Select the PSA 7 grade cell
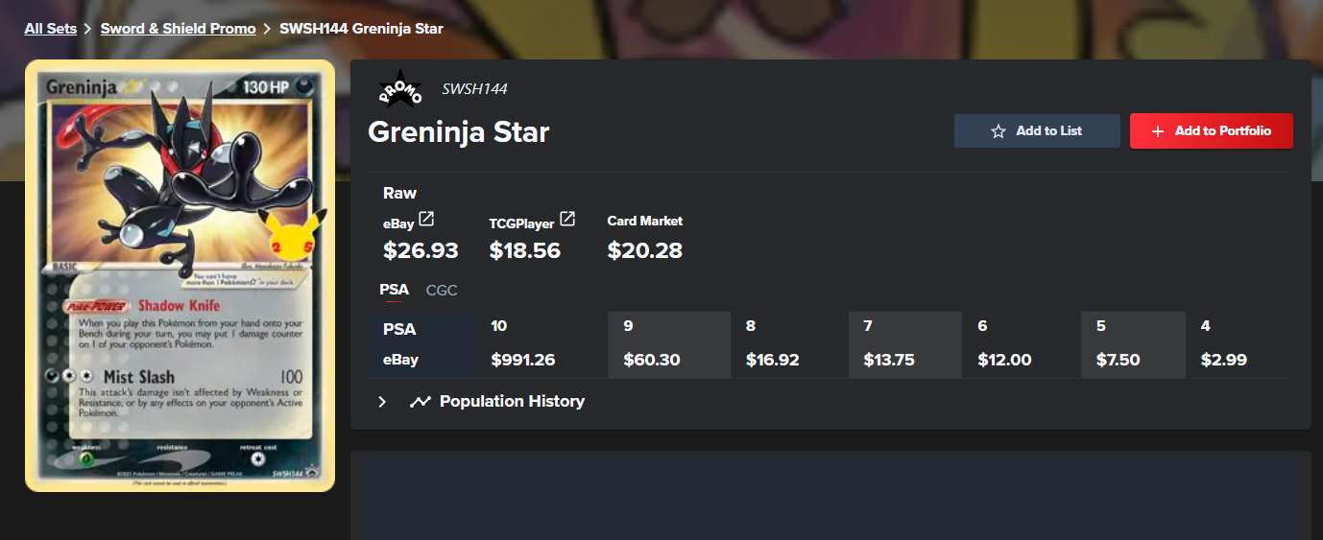This screenshot has height=540, width=1323. pyautogui.click(x=904, y=344)
